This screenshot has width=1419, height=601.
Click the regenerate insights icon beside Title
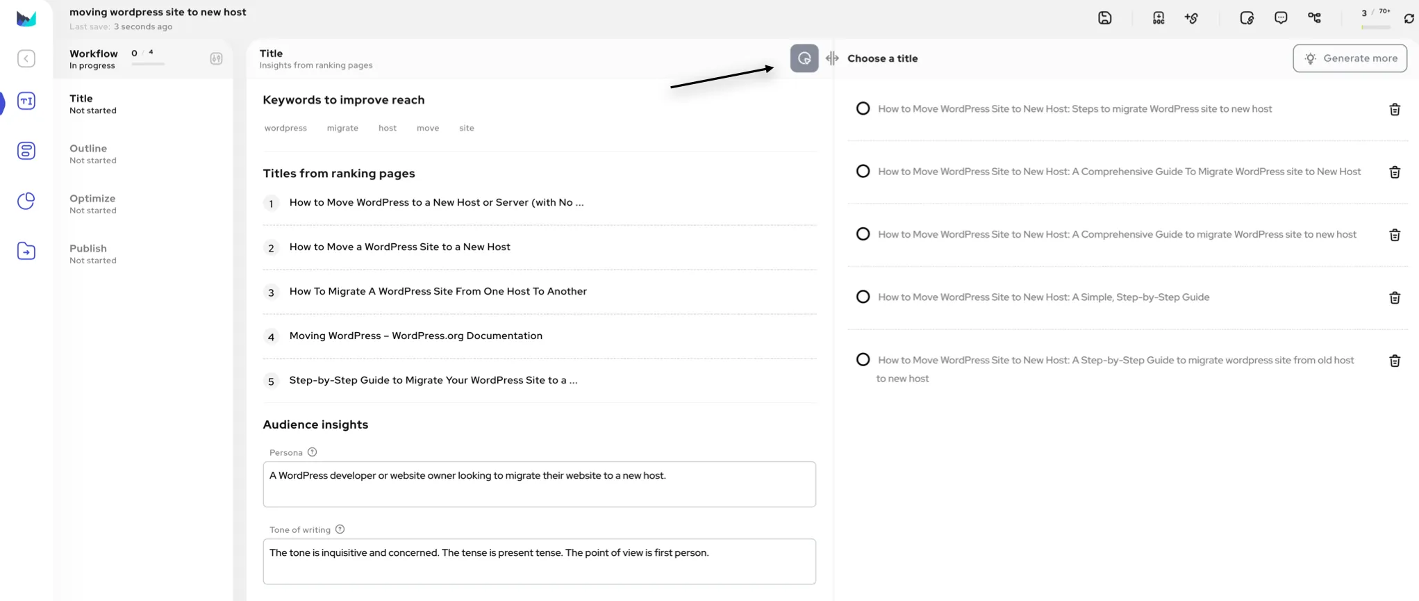pyautogui.click(x=804, y=58)
